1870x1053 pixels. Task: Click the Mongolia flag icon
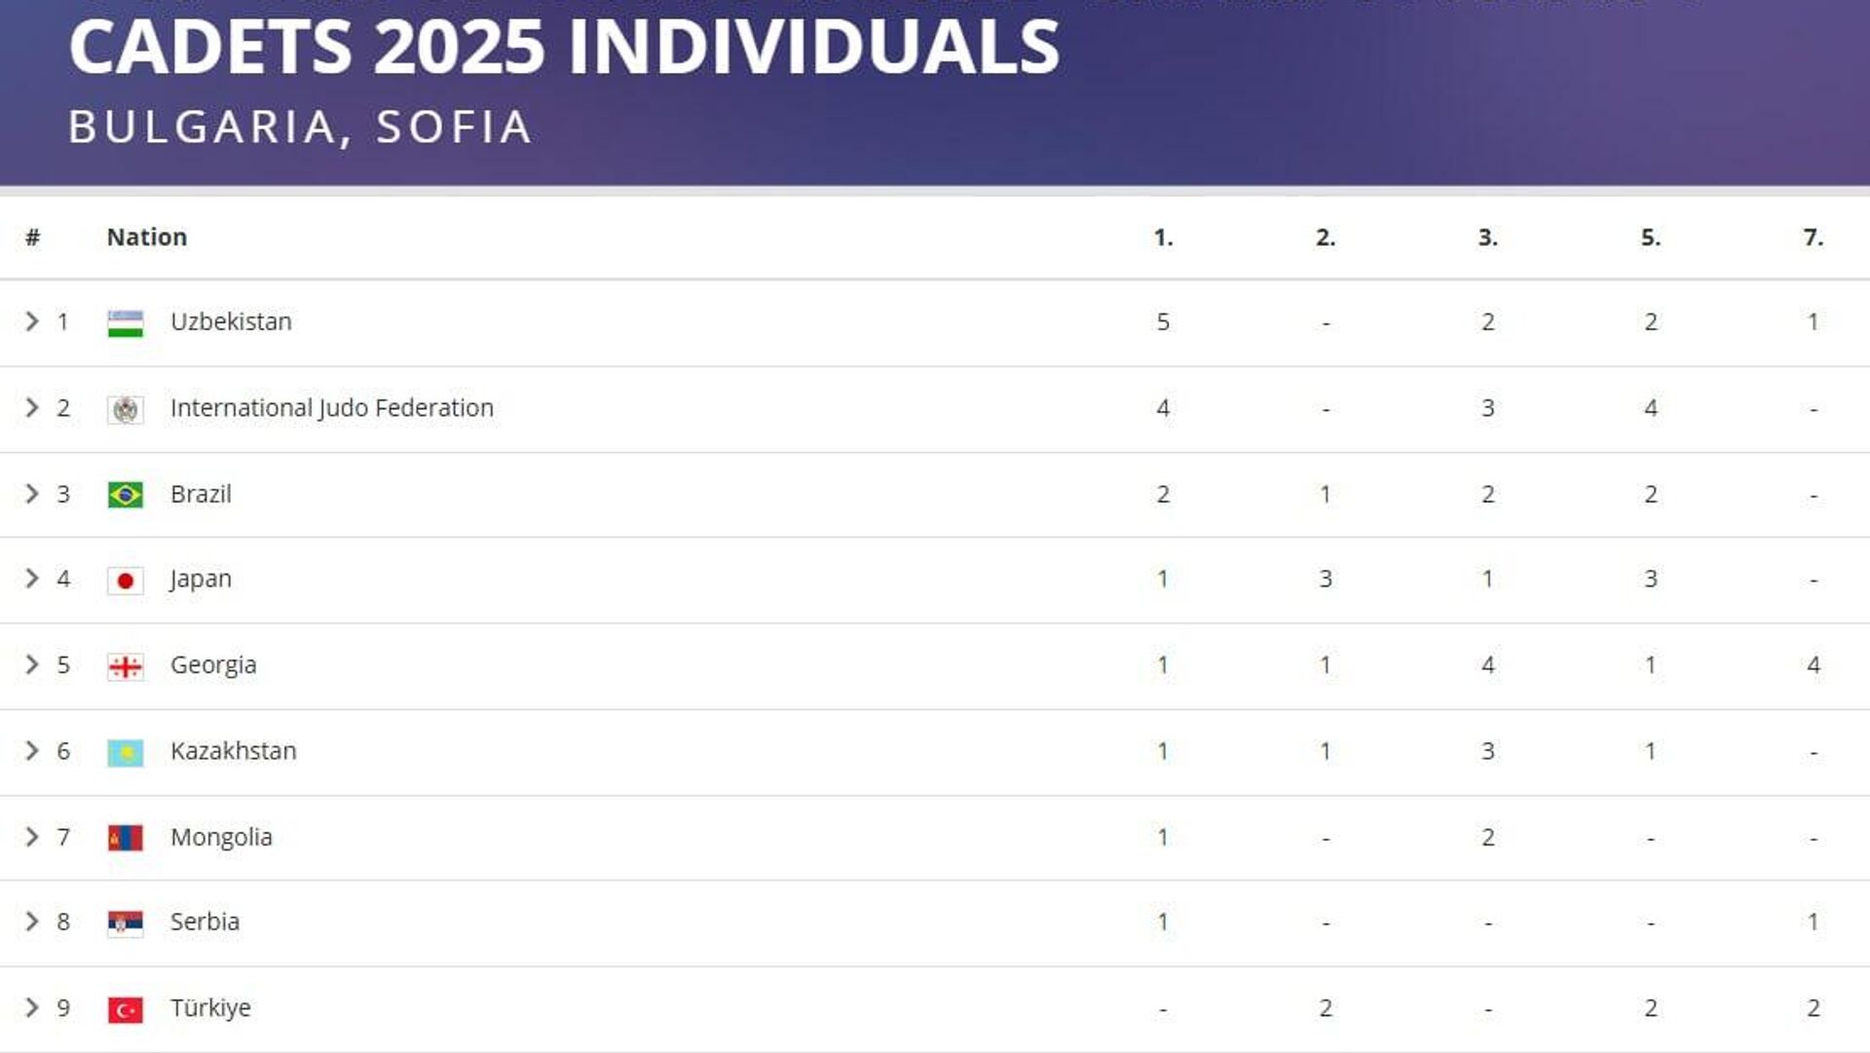point(125,838)
